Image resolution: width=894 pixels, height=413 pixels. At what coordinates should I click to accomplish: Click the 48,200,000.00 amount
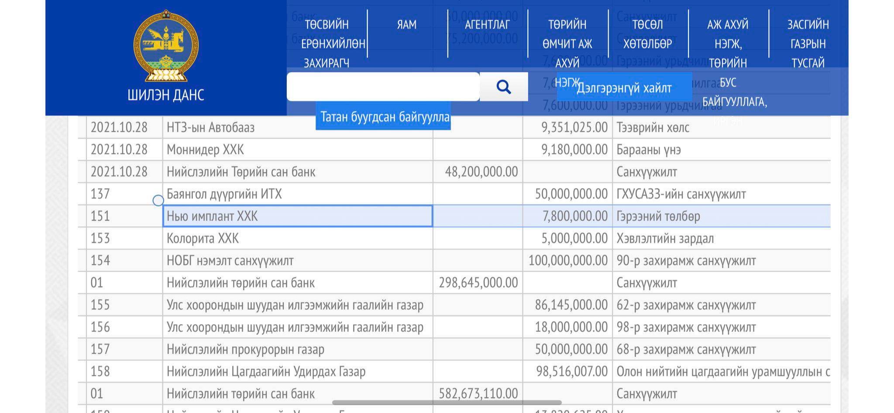tap(481, 172)
